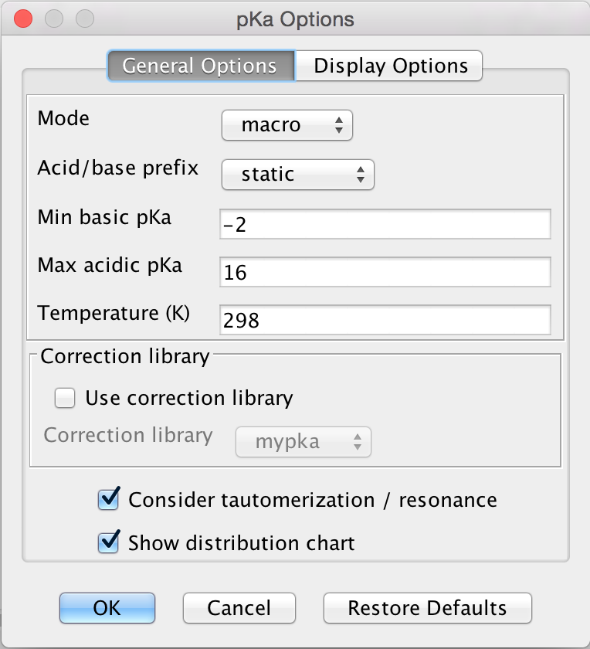The width and height of the screenshot is (590, 649).
Task: Click the Correction library group heading
Action: pos(125,356)
